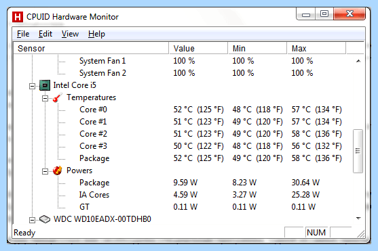Click the Sensor column header
This screenshot has width=378, height=251.
(x=91, y=48)
